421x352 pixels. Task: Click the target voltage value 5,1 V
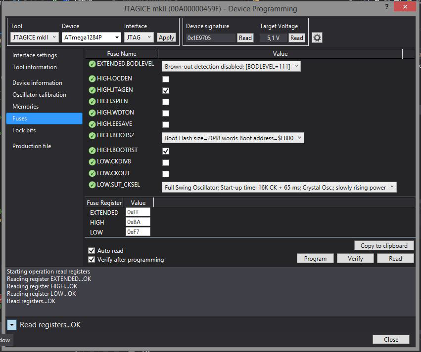[273, 38]
